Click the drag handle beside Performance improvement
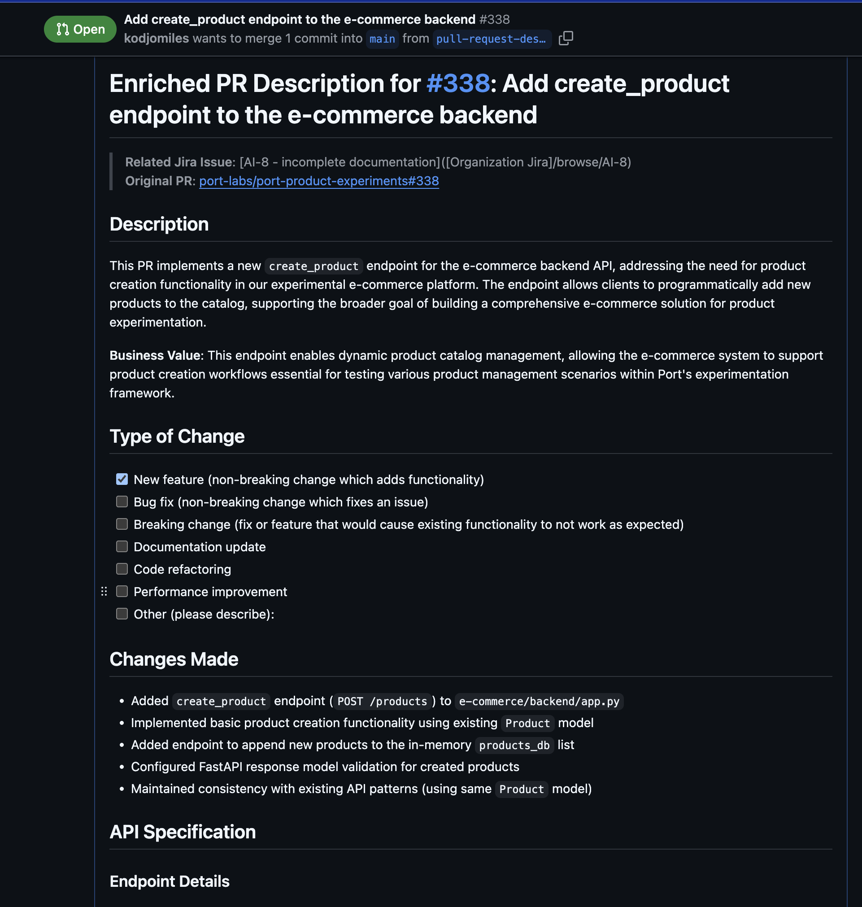 (104, 591)
